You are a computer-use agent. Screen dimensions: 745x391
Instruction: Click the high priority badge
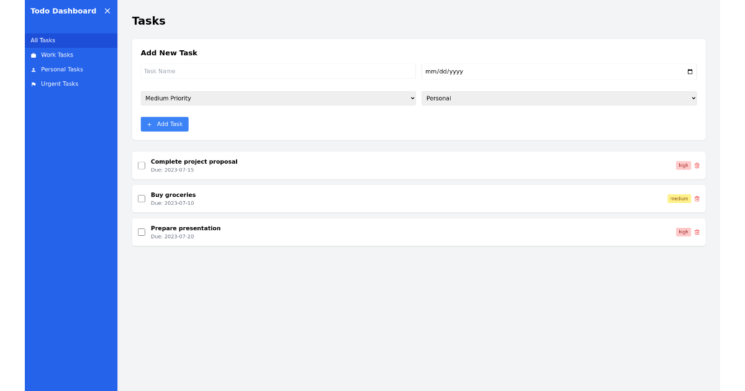click(683, 165)
